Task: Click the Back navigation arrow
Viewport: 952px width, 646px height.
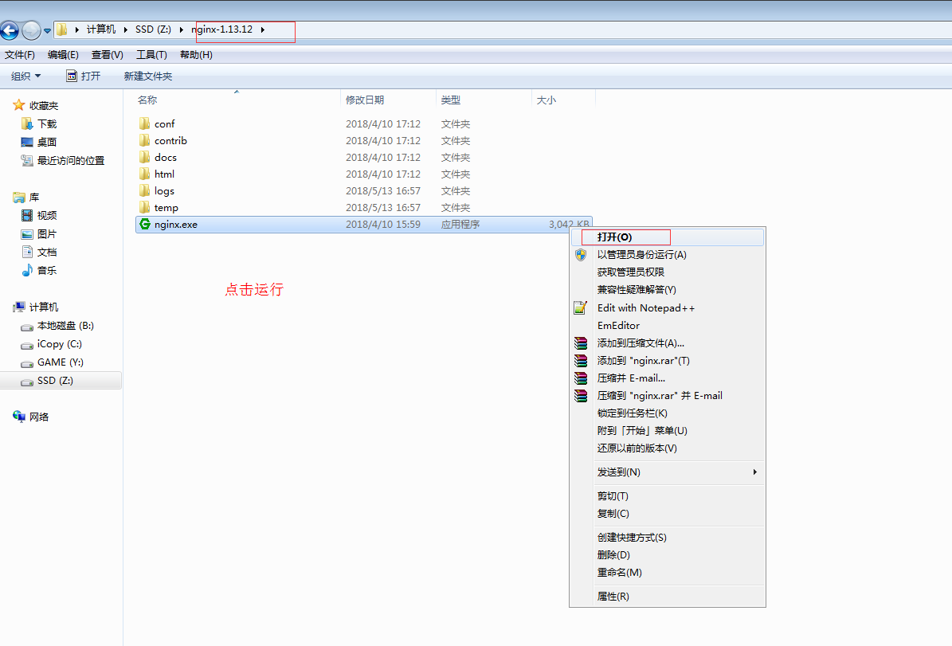Action: 10,29
